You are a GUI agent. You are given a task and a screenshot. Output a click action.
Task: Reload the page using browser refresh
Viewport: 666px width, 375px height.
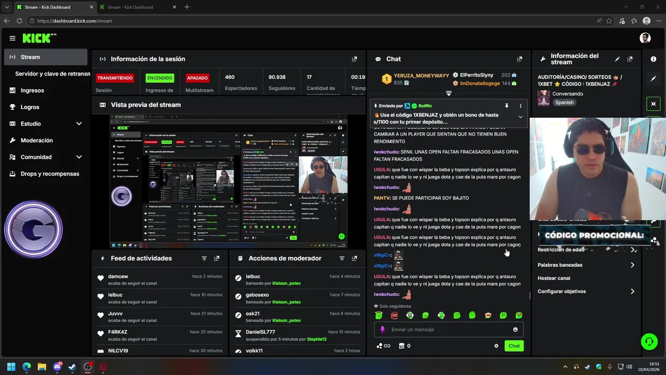tap(19, 21)
